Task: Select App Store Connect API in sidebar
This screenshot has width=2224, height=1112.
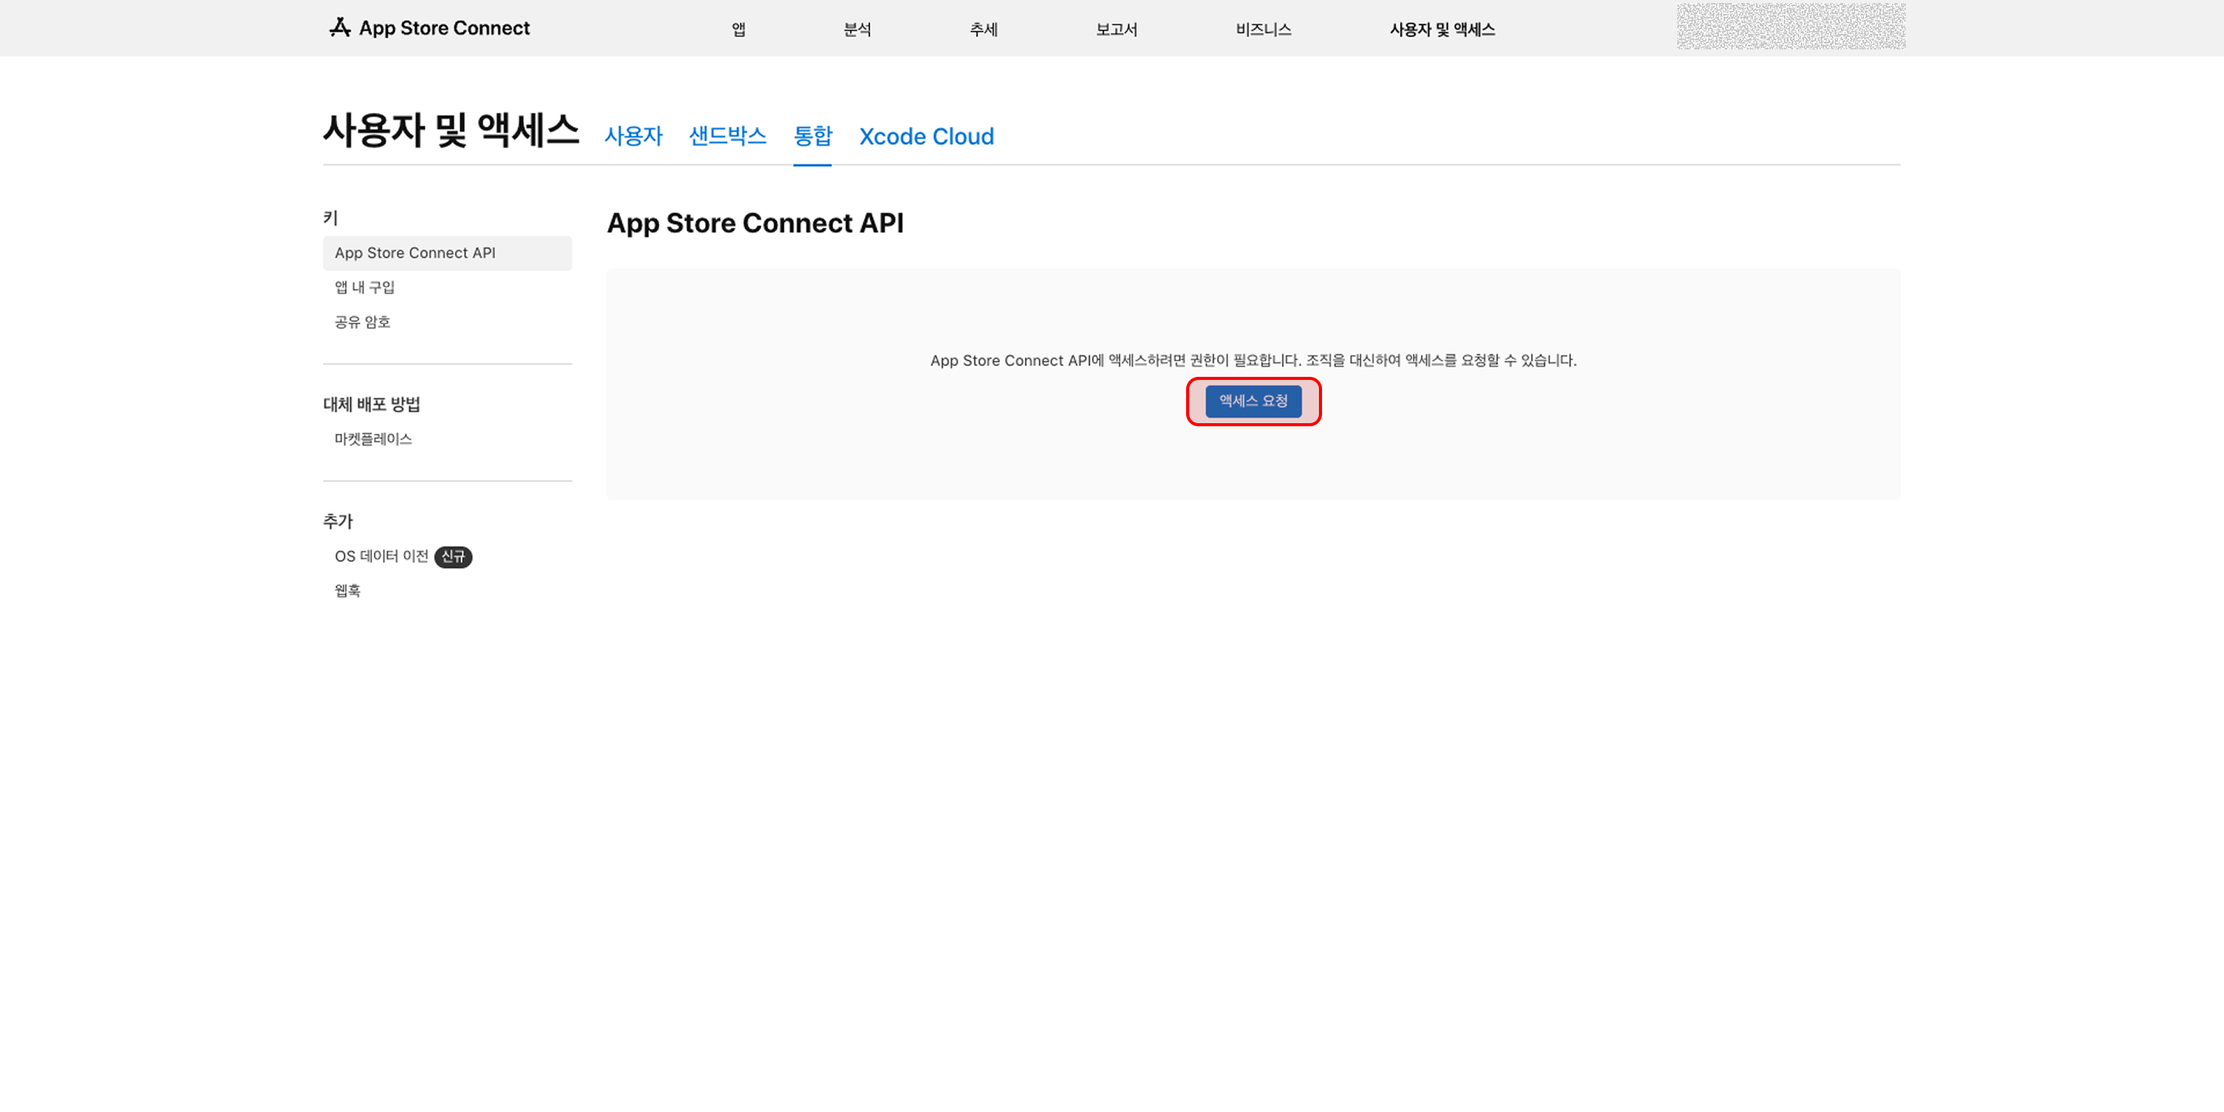Action: pos(447,253)
